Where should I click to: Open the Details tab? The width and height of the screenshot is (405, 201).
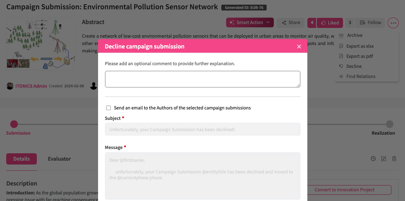[x=21, y=159]
